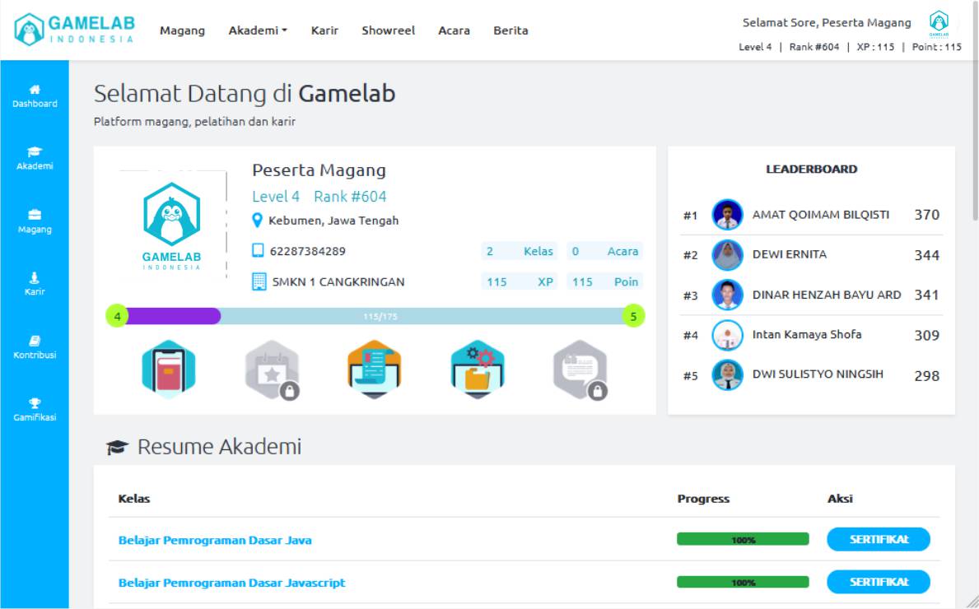
Task: Open Sertifikat for Dasar Javascript class
Action: (879, 582)
